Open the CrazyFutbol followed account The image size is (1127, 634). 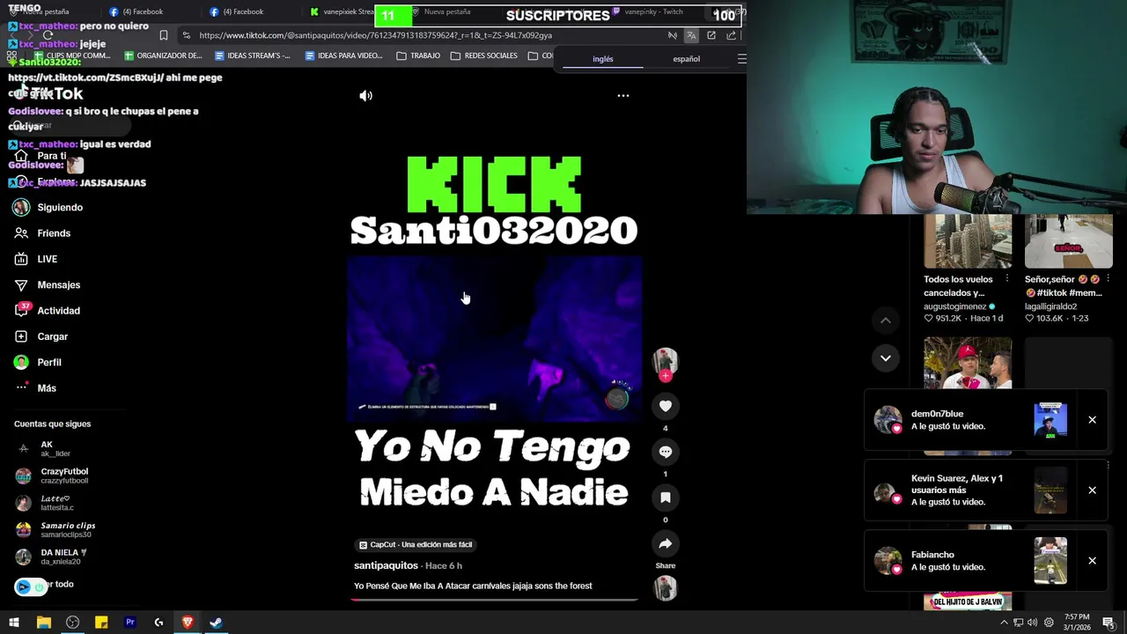tap(53, 475)
